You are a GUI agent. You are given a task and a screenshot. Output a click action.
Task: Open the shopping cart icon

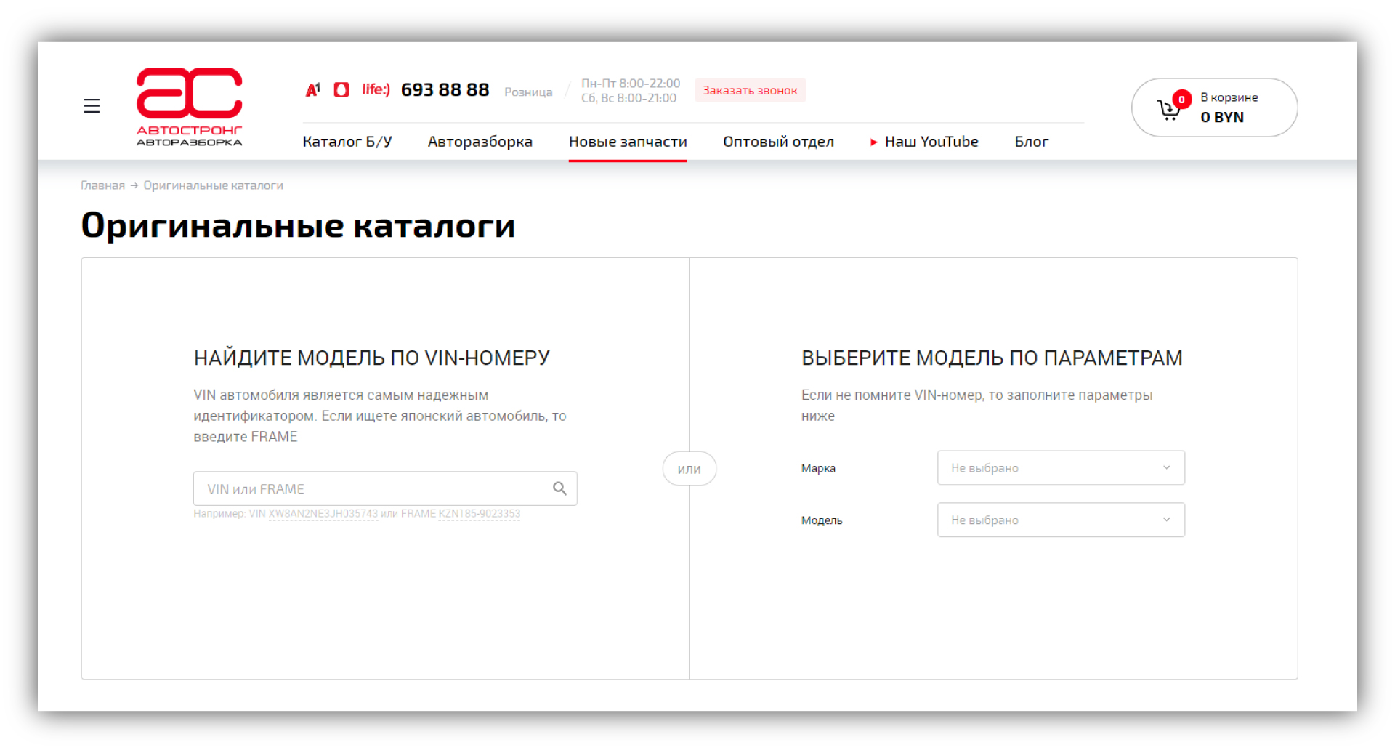pos(1169,109)
